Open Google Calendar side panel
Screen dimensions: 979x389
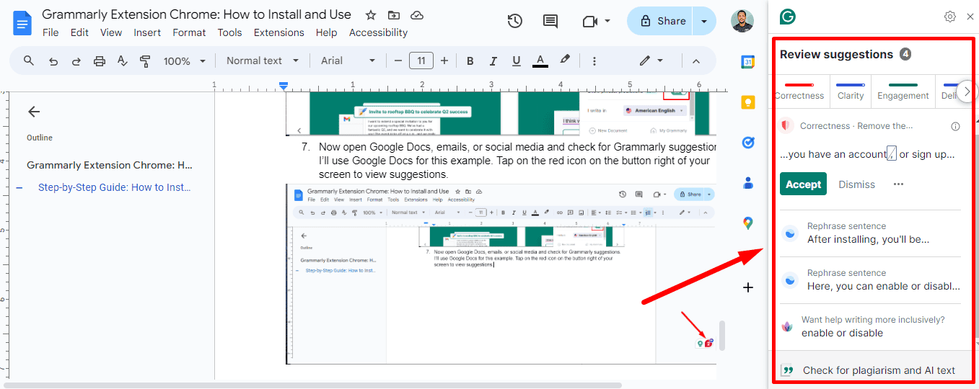pos(748,63)
